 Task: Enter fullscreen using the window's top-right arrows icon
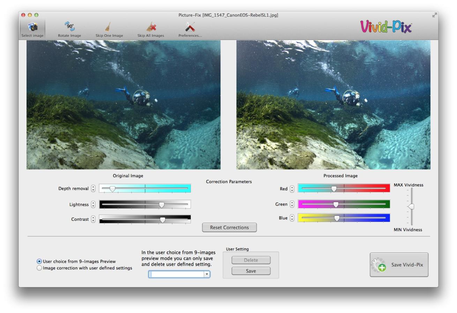click(434, 15)
